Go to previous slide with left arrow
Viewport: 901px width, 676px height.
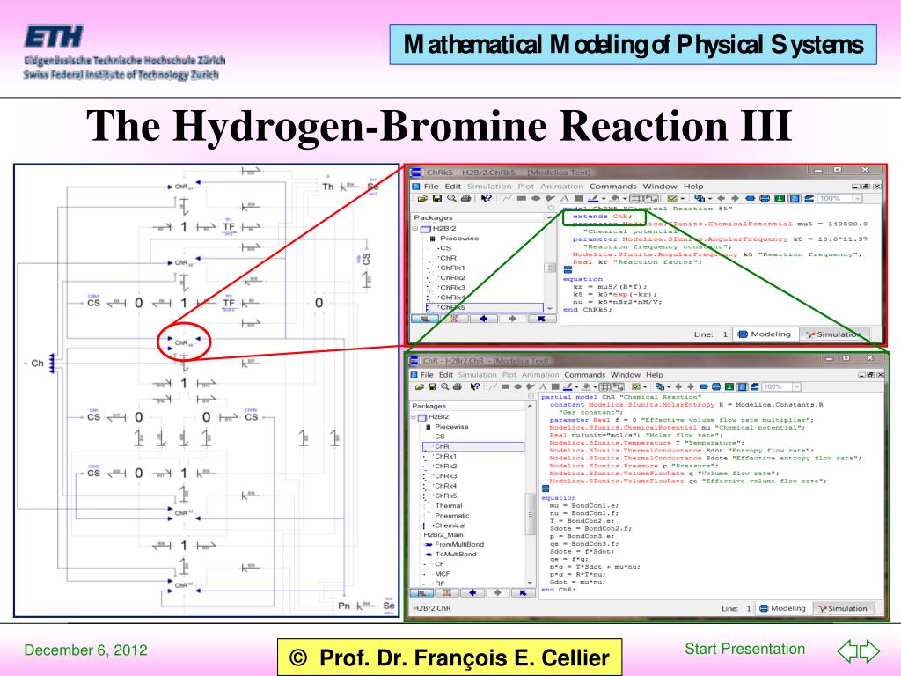pyautogui.click(x=847, y=650)
